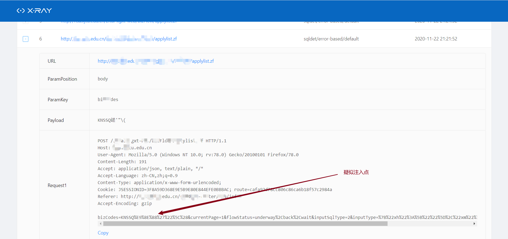Select the bizCodes request body line
Screen dimensions: 508x239
click(x=287, y=217)
